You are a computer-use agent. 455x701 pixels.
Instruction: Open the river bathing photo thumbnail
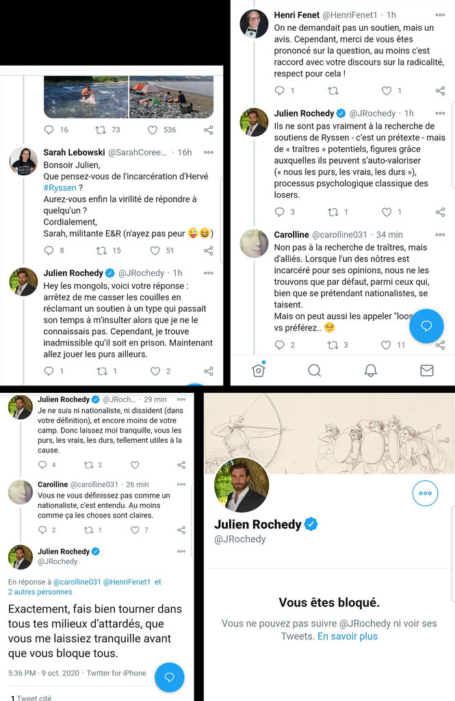coord(86,97)
